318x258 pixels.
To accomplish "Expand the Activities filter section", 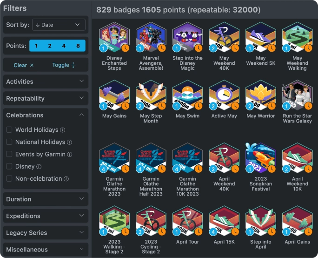I will coord(46,81).
